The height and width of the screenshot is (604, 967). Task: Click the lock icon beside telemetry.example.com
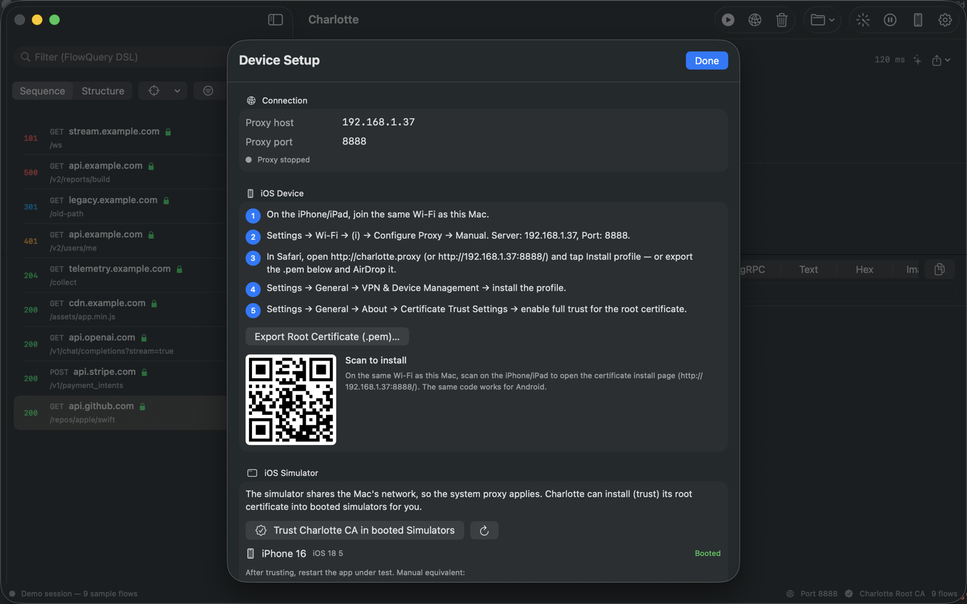pyautogui.click(x=179, y=269)
